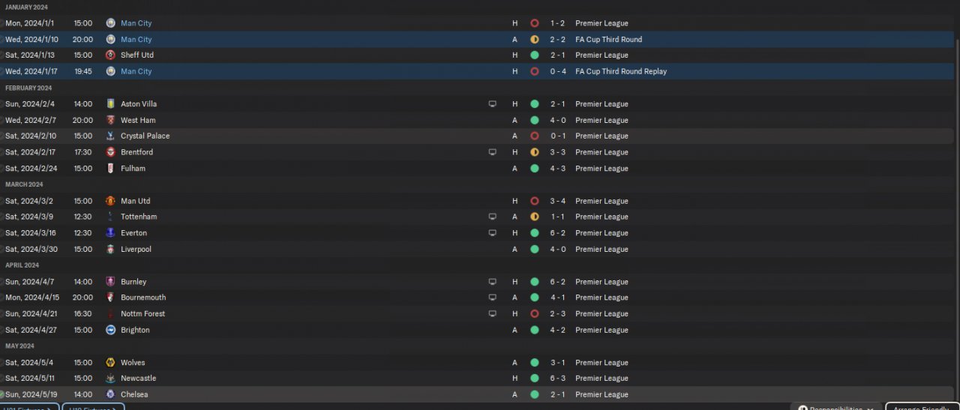Viewport: 960px width, 410px height.
Task: Click the Sheff Utd club badge
Action: (x=111, y=55)
